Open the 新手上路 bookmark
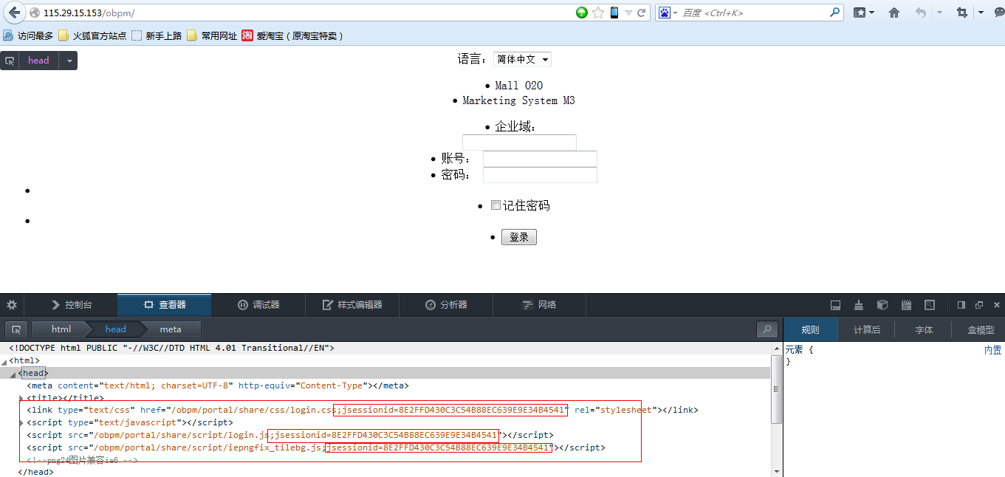Viewport: 1005px width, 477px height. coord(157,35)
